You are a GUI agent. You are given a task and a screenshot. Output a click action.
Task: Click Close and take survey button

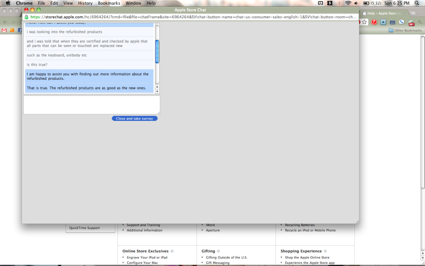coord(135,118)
